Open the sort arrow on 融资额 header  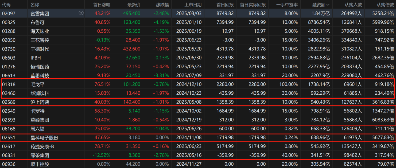(328, 5)
